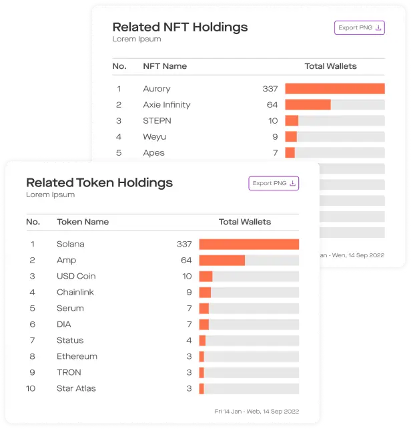
Task: Click the Aurory wallet bar
Action: 334,89
